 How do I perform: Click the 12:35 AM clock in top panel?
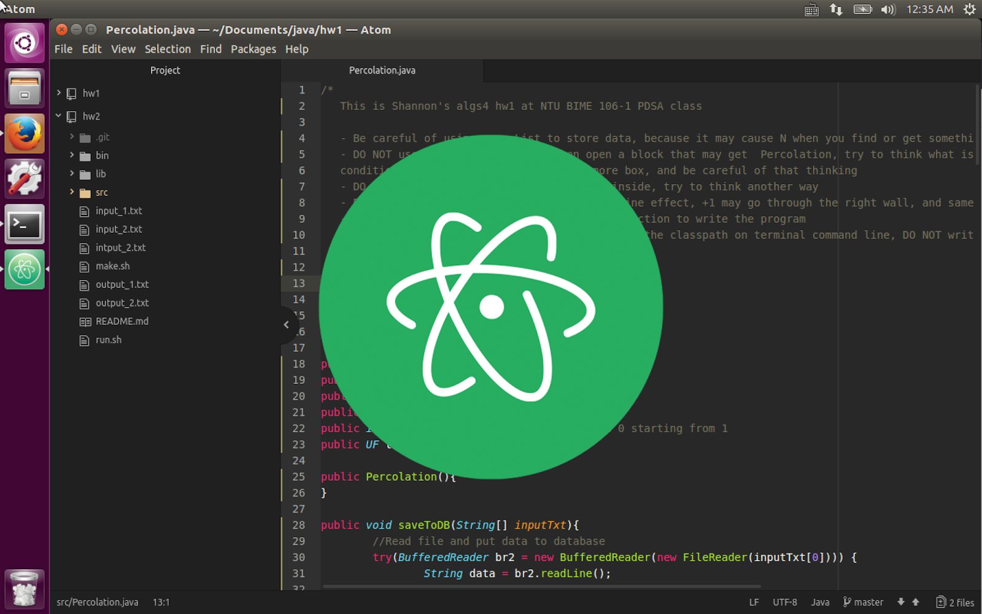pyautogui.click(x=930, y=9)
